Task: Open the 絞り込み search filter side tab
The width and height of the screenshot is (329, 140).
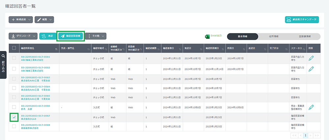Action: 3,65
